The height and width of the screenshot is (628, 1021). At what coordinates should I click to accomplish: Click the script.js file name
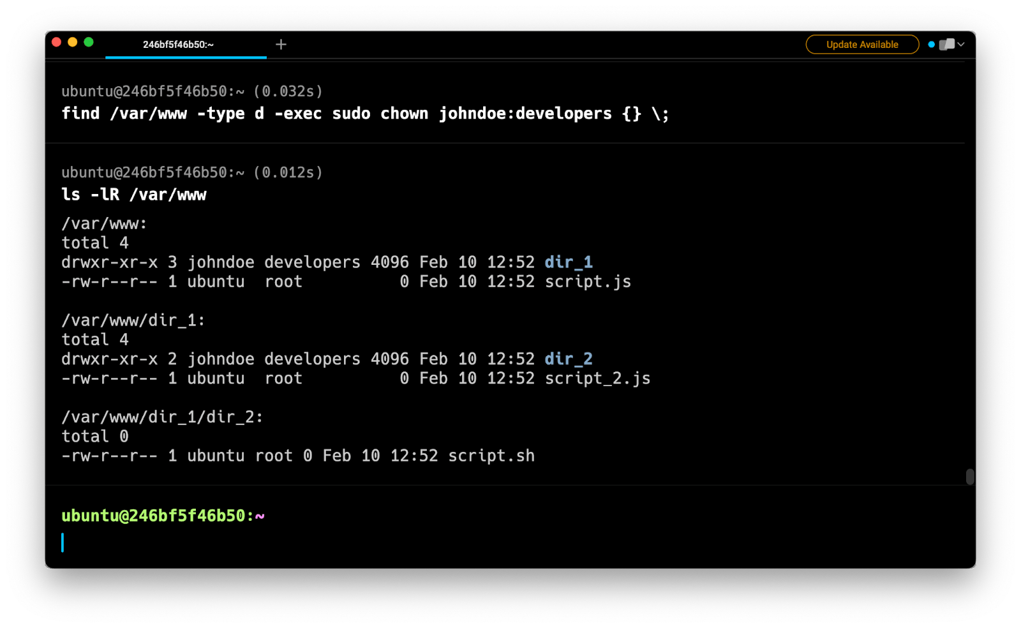(588, 281)
